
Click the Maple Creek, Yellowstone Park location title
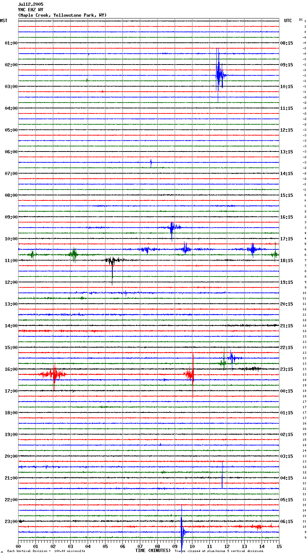[x=62, y=15]
